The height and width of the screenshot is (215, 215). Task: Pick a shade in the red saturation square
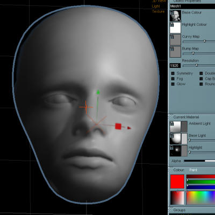coord(177,198)
